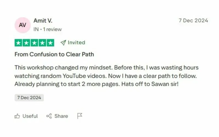Open the AV avatar circle
This screenshot has width=219, height=137.
tap(22, 25)
